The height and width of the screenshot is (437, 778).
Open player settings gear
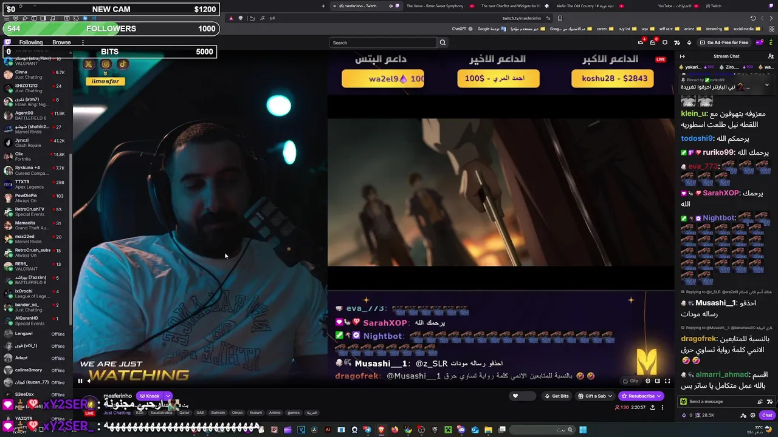click(x=648, y=381)
